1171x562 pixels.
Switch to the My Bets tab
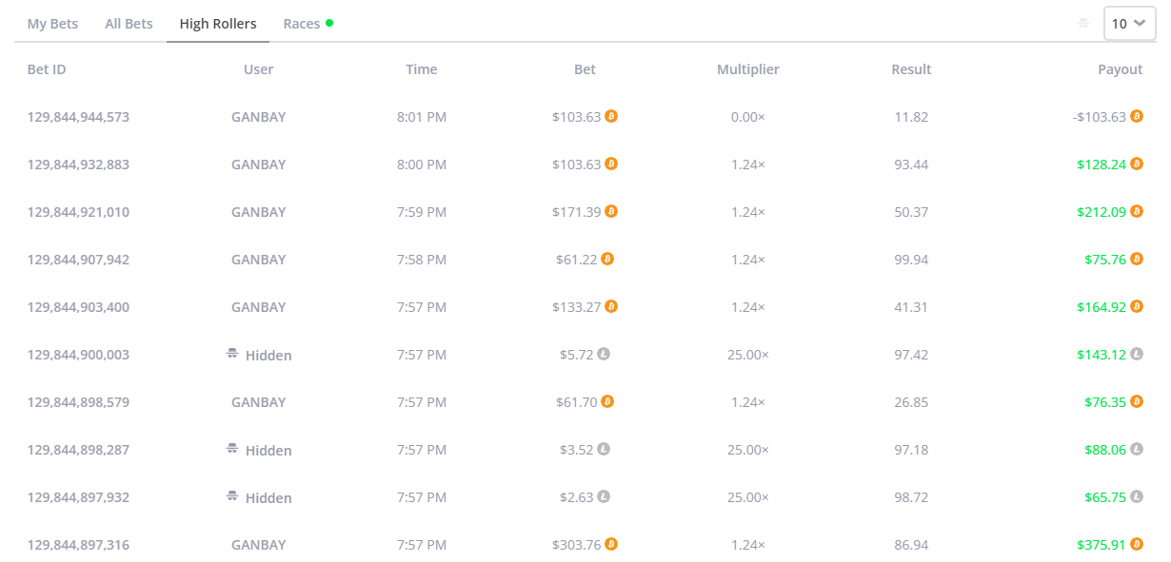(53, 24)
